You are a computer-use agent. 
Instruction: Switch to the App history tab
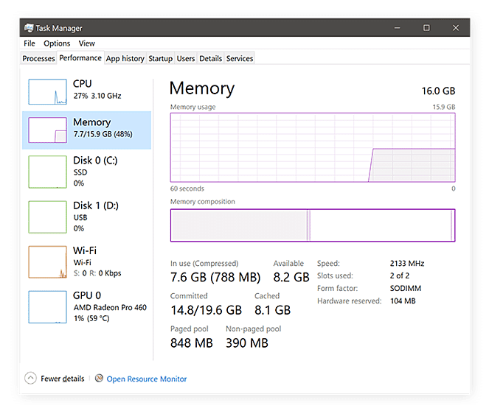pos(125,58)
